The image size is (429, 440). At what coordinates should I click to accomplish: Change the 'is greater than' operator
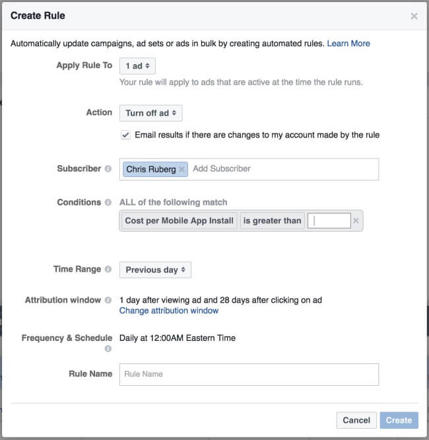pos(272,221)
